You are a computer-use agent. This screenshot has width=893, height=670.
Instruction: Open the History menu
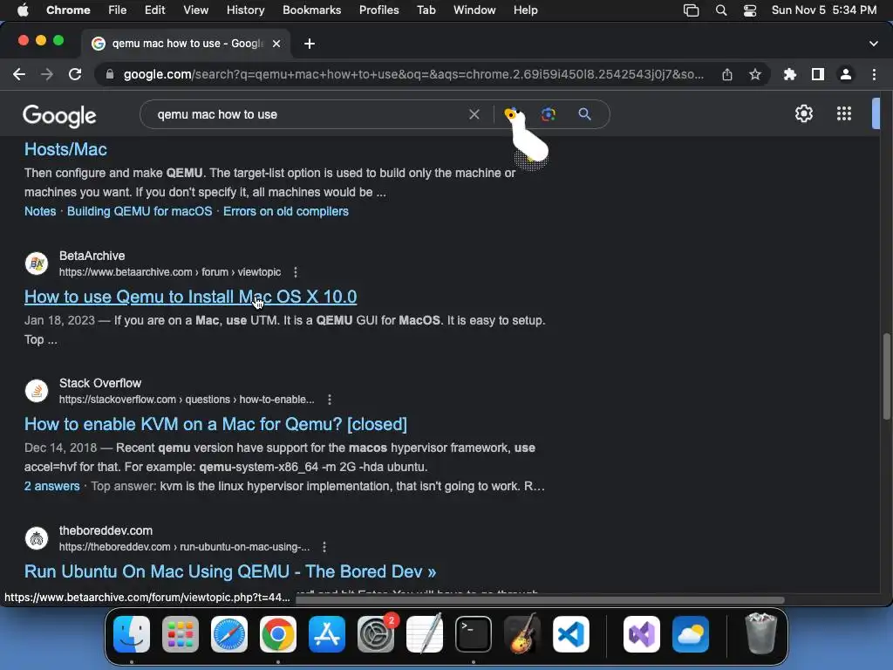point(245,10)
